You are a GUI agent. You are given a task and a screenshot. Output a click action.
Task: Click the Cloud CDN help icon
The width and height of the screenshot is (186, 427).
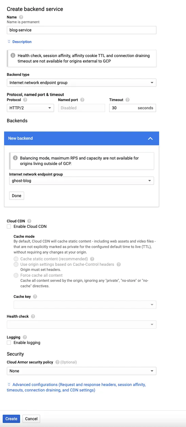(x=29, y=221)
